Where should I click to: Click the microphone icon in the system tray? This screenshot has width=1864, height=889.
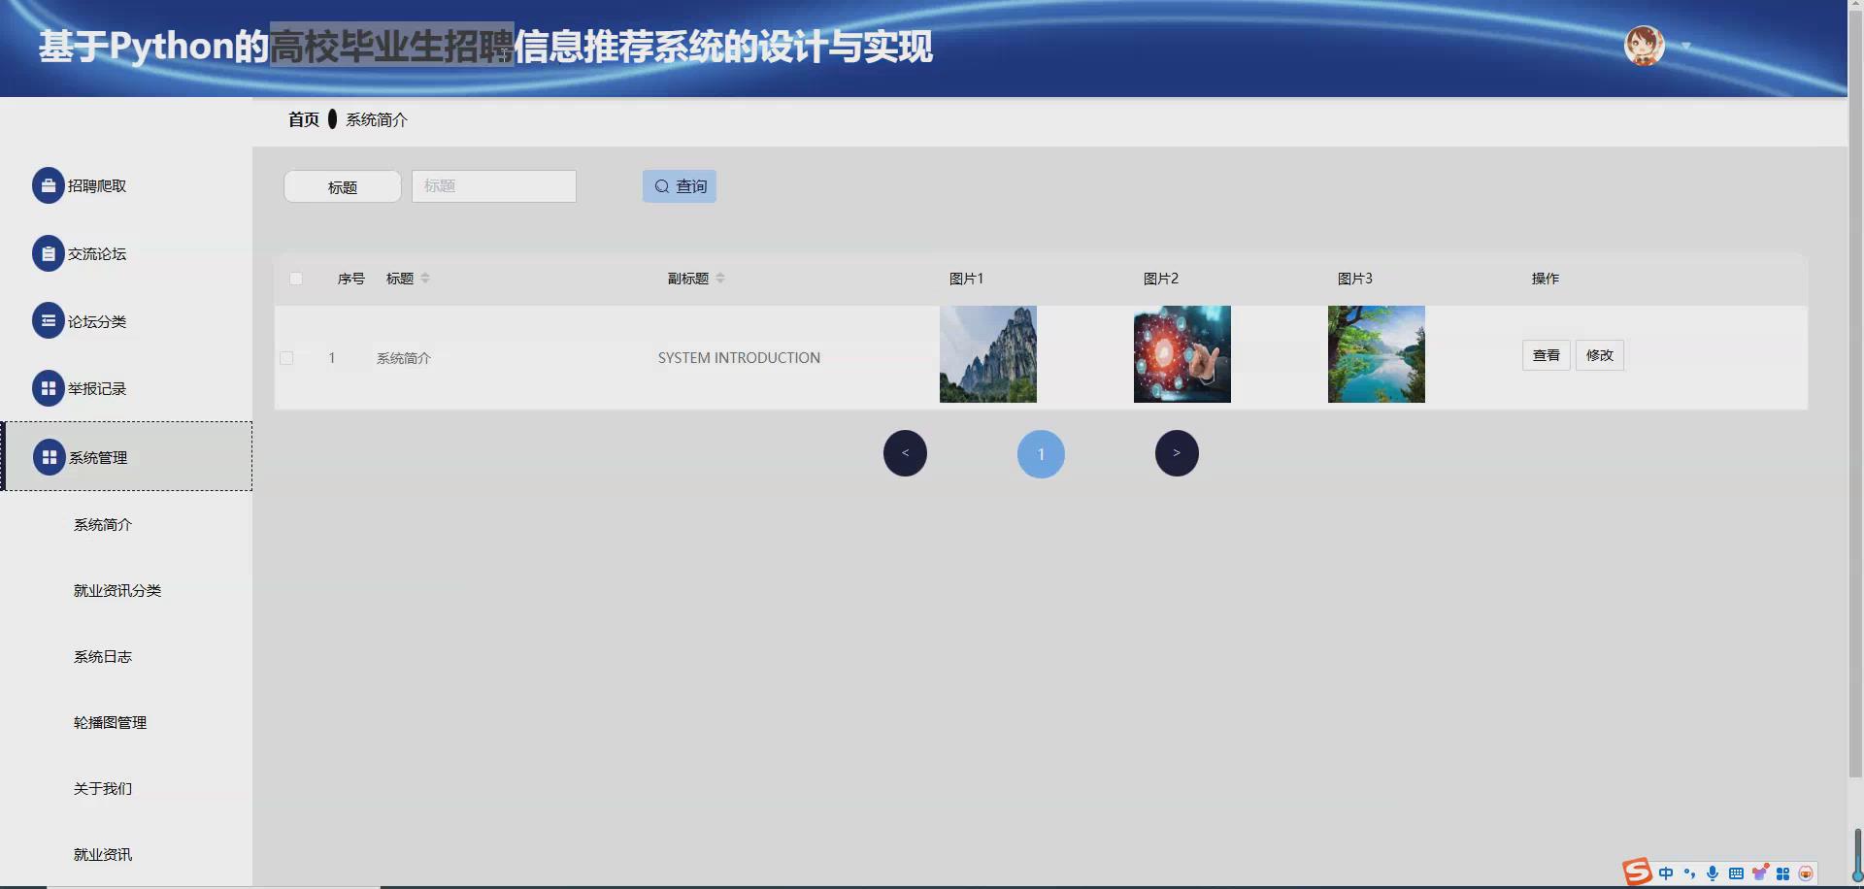(1714, 873)
